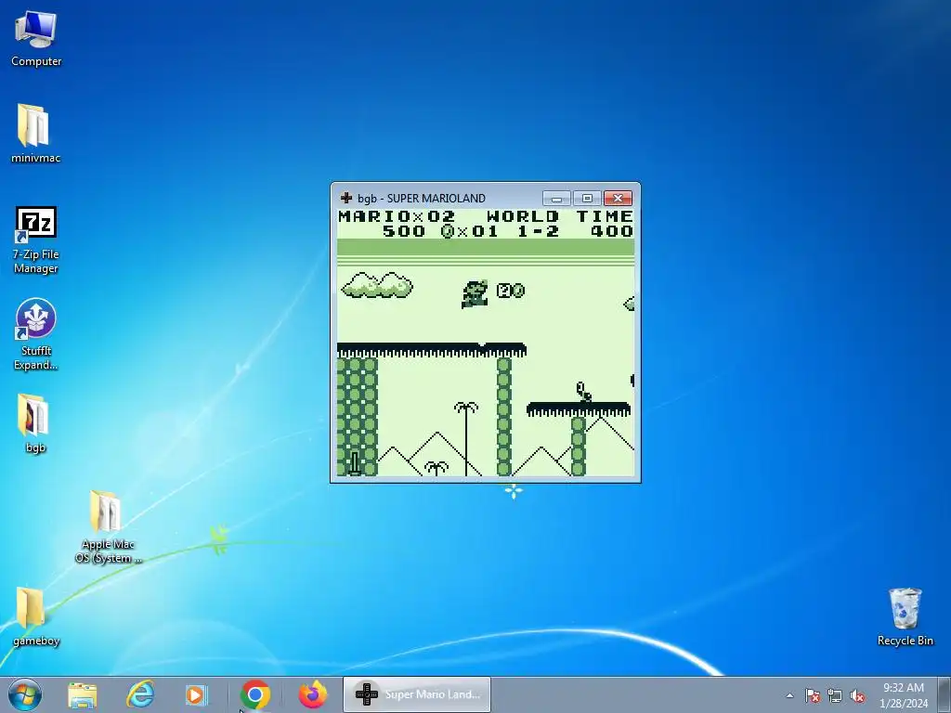Screen dimensions: 951x713
Task: Select the Apple Mac OS folder icon
Action: click(108, 526)
